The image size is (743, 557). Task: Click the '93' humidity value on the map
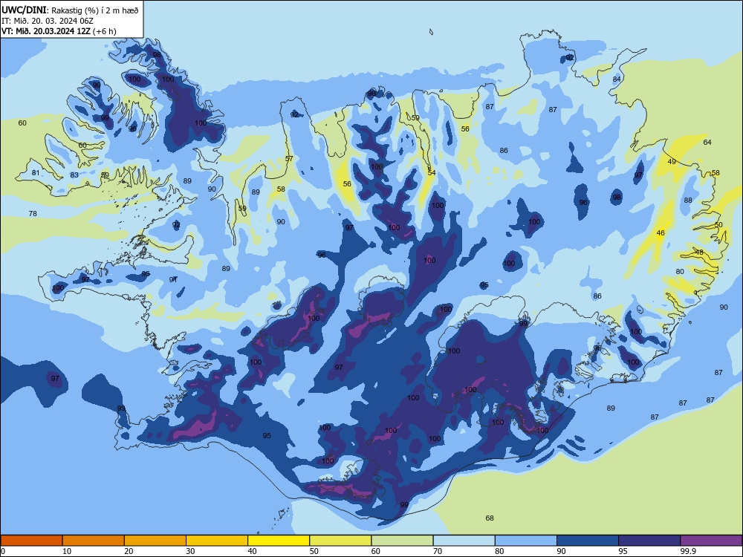click(121, 408)
